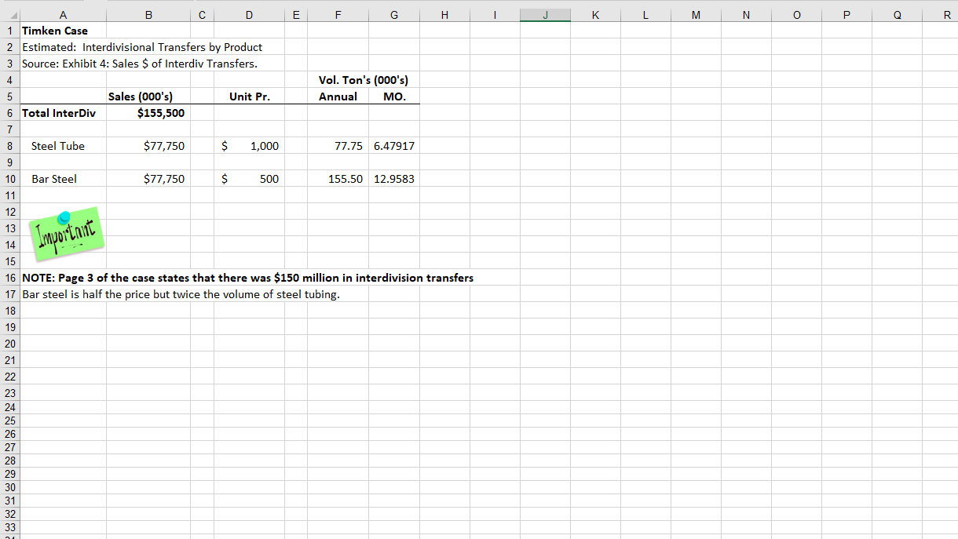Click 'Estimated: Interdivisional Transfers by Product' cell
This screenshot has width=958, height=539.
pos(142,47)
